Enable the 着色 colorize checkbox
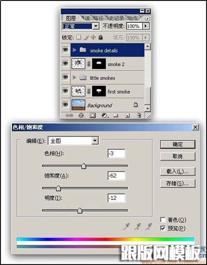Viewport: 207px width, 265px height. tap(163, 219)
